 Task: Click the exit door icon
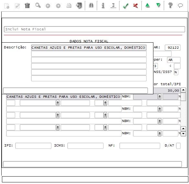pos(79,5)
